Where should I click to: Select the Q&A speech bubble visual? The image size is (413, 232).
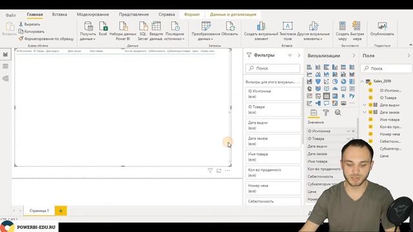point(327,103)
